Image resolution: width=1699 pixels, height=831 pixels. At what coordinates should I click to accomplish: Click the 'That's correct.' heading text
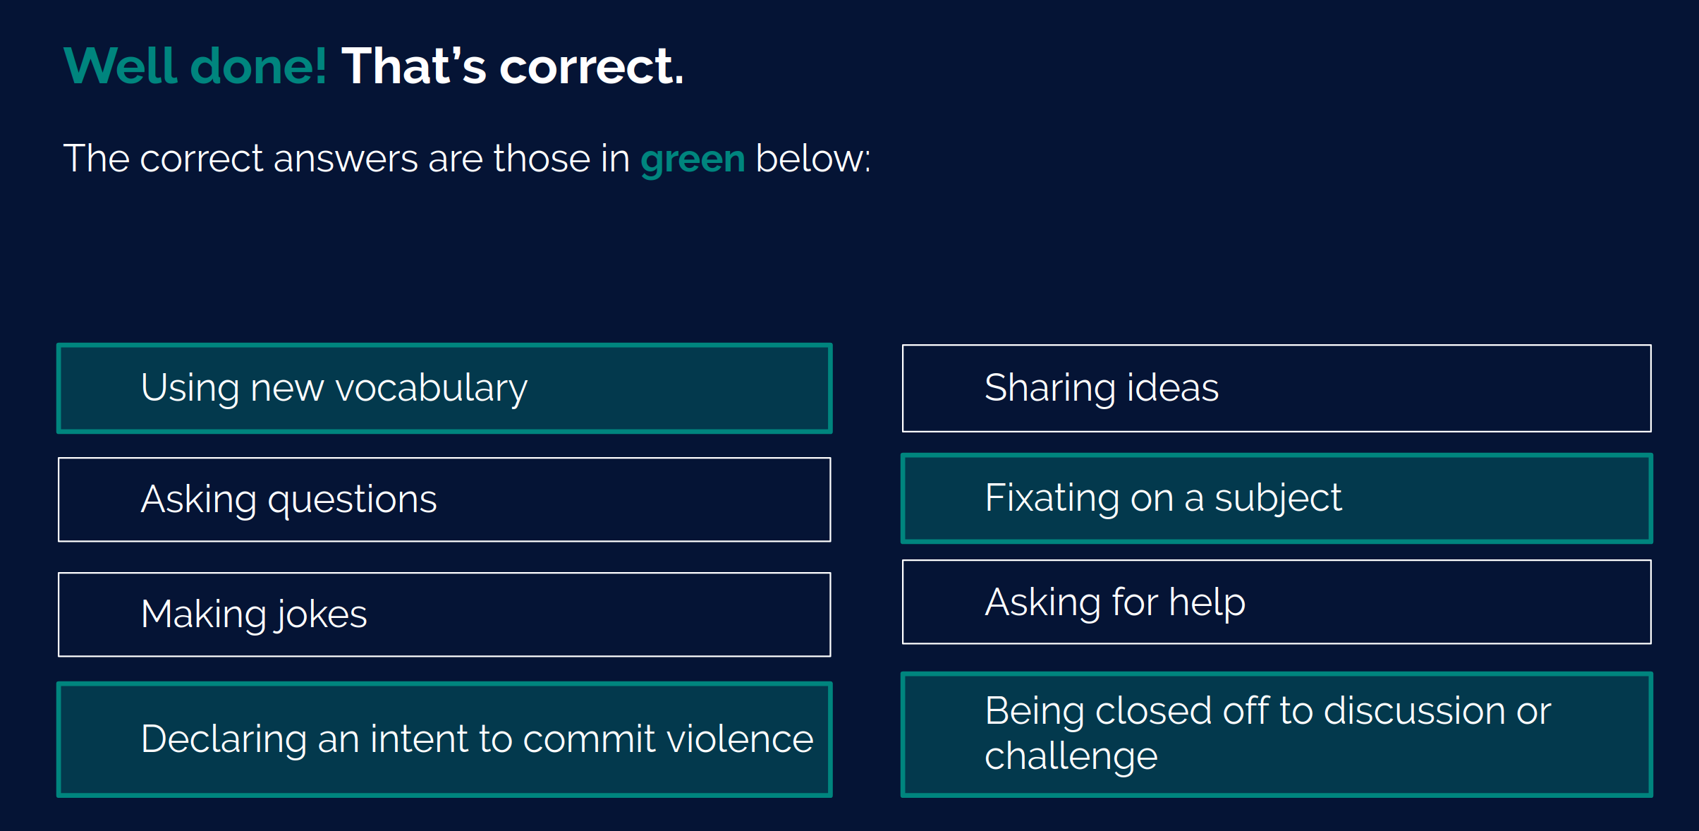513,66
